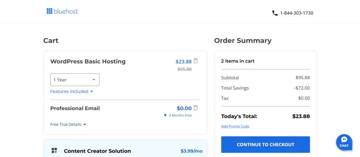
Task: Click the phone handset icon
Action: [x=275, y=13]
